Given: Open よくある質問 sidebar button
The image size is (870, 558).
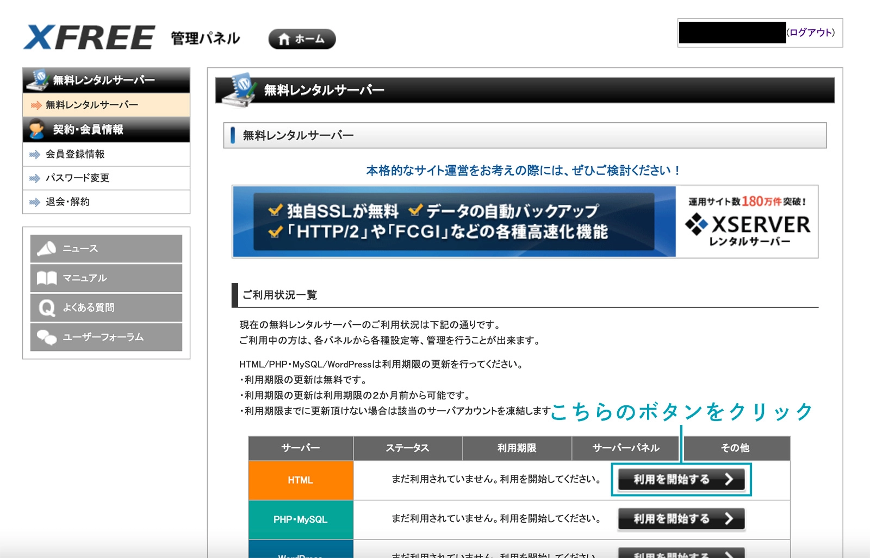Looking at the screenshot, I should pyautogui.click(x=107, y=308).
